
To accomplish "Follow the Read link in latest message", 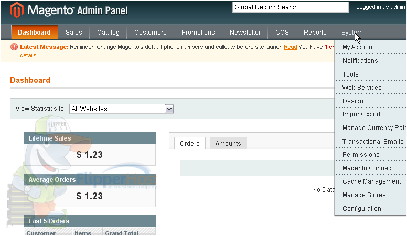I will click(291, 47).
